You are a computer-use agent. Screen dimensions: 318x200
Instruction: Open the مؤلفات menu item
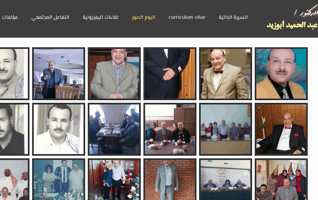tap(10, 18)
